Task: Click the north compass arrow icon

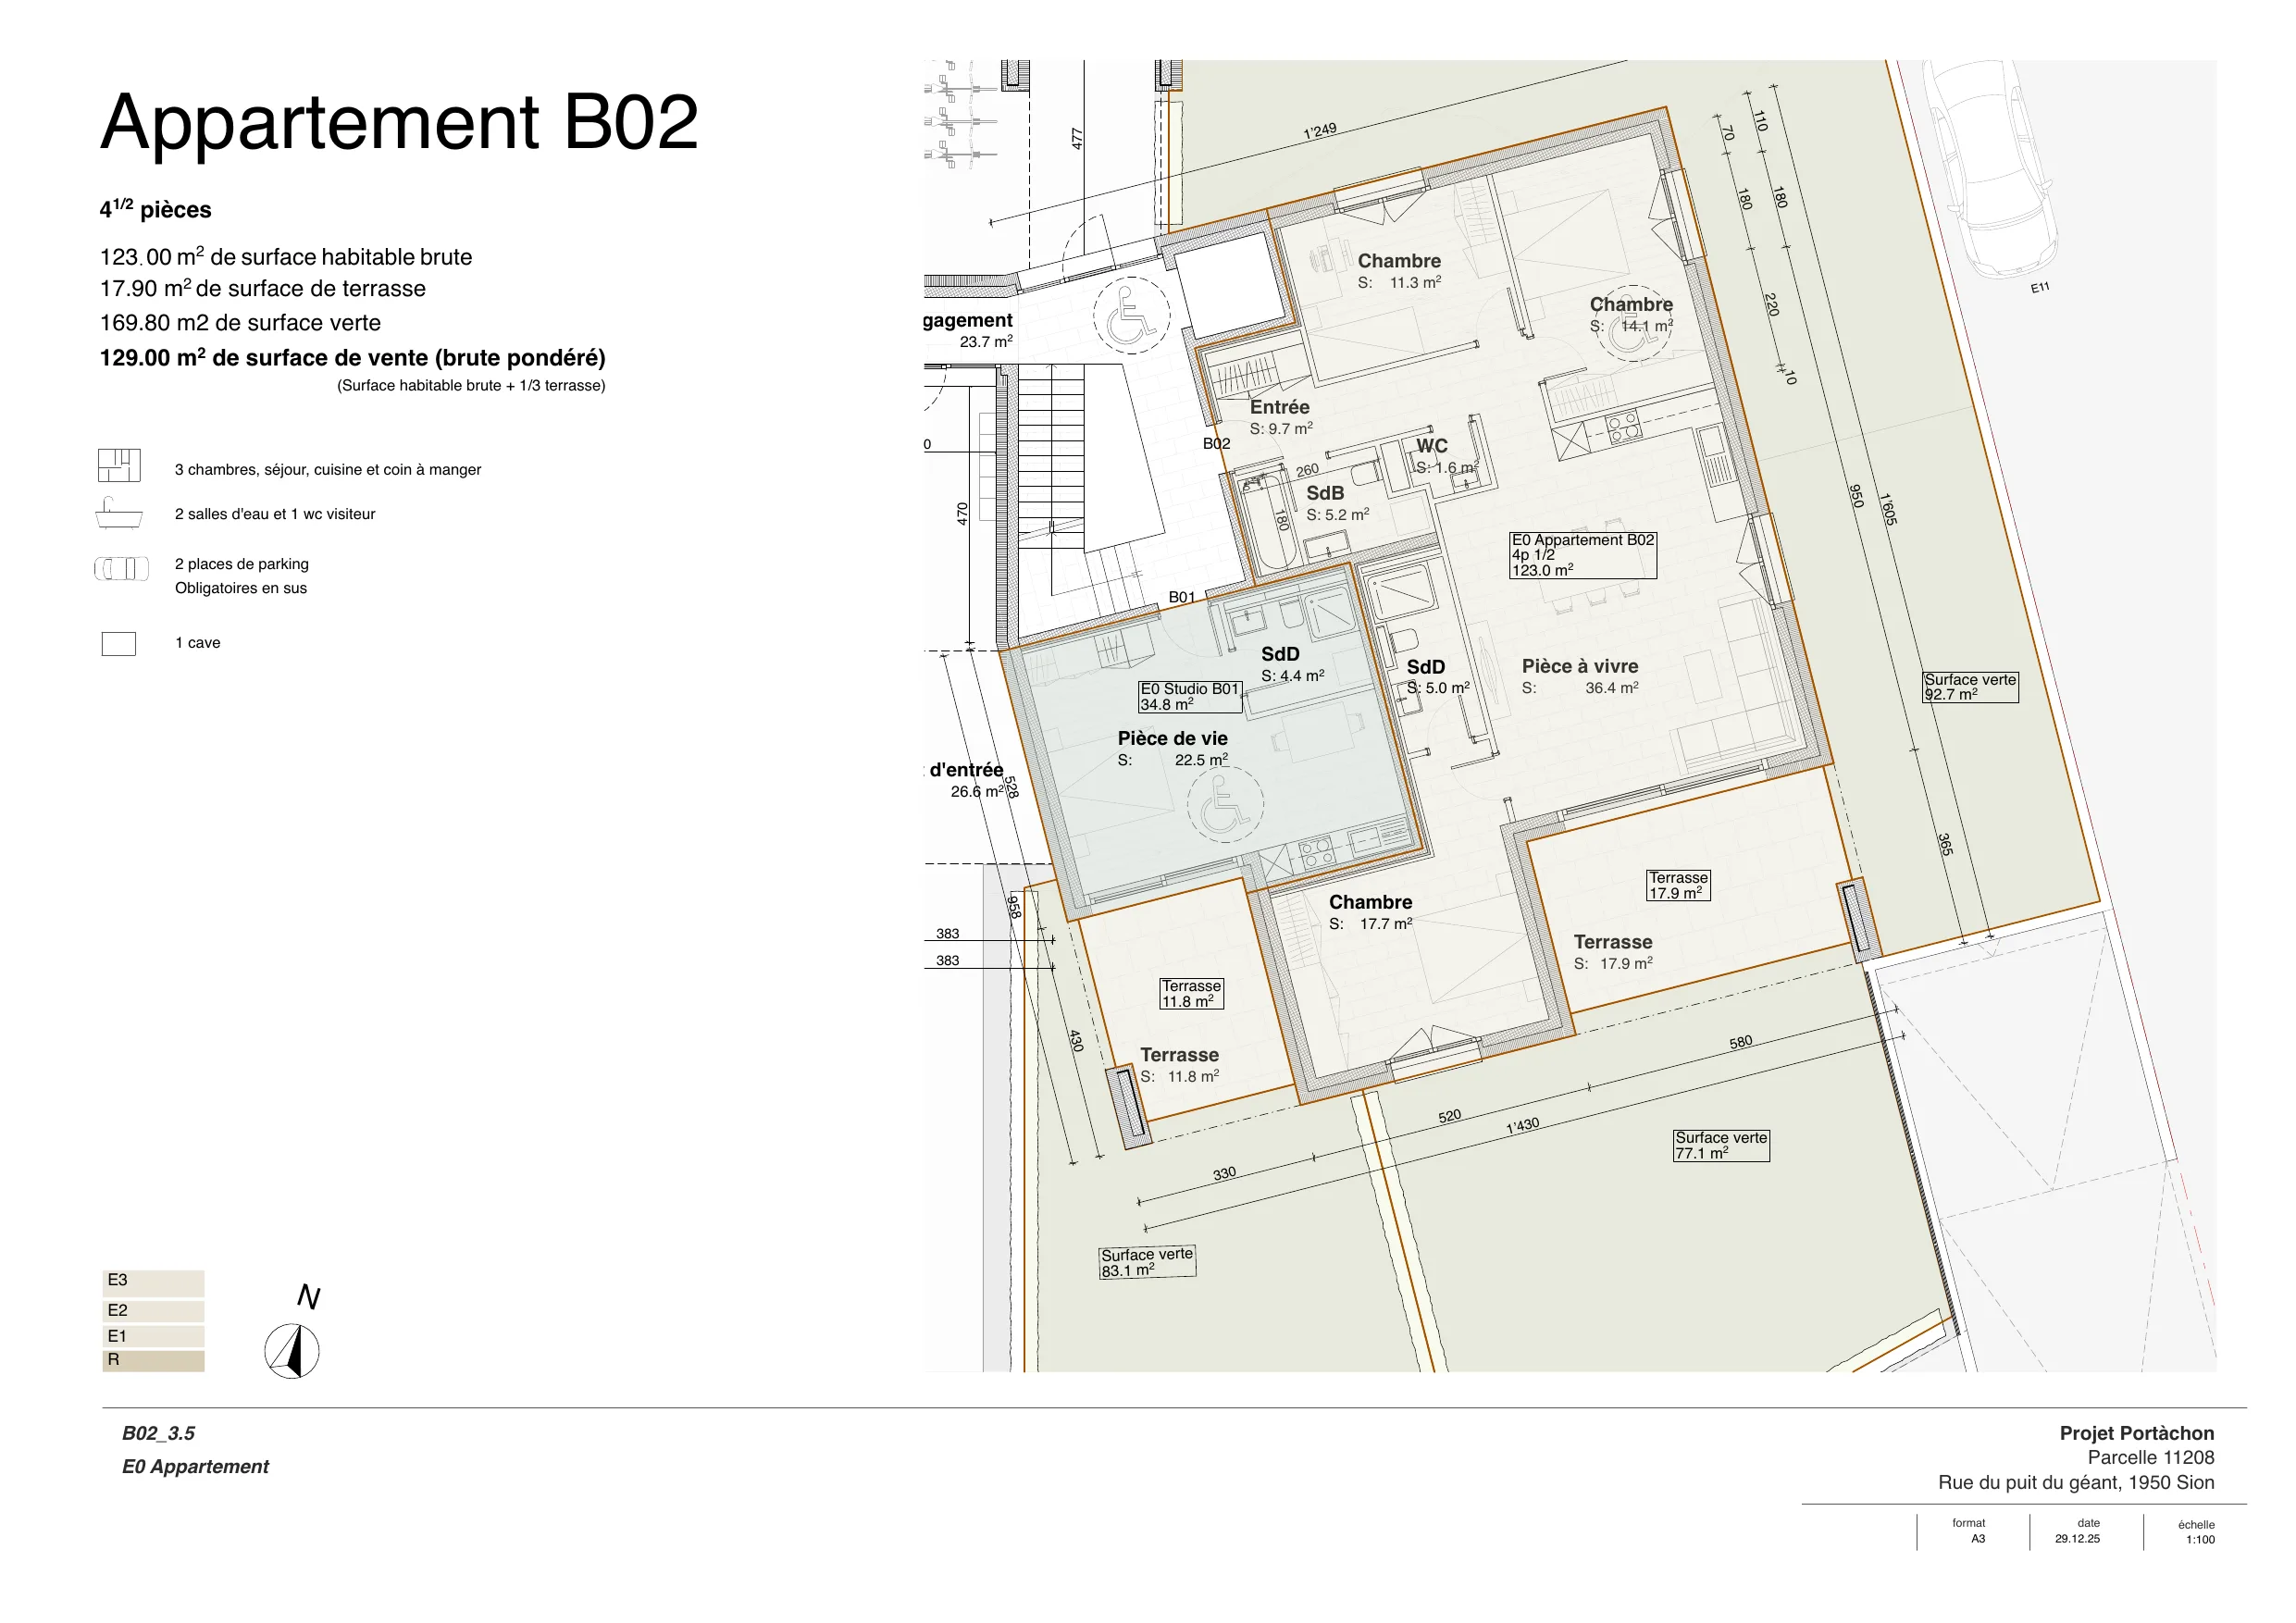Action: (292, 1352)
